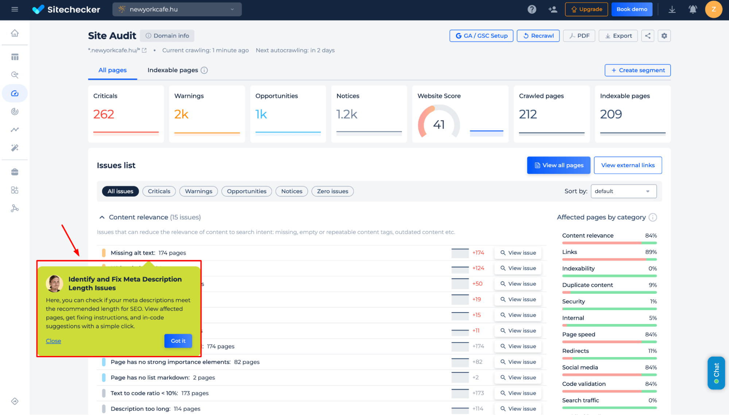Click the newyorkcafe.hu domain dropdown

[x=176, y=9]
